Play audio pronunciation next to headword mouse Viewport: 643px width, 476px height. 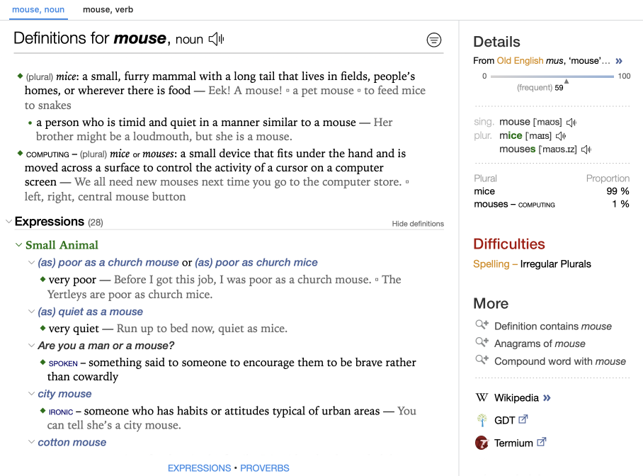click(216, 40)
